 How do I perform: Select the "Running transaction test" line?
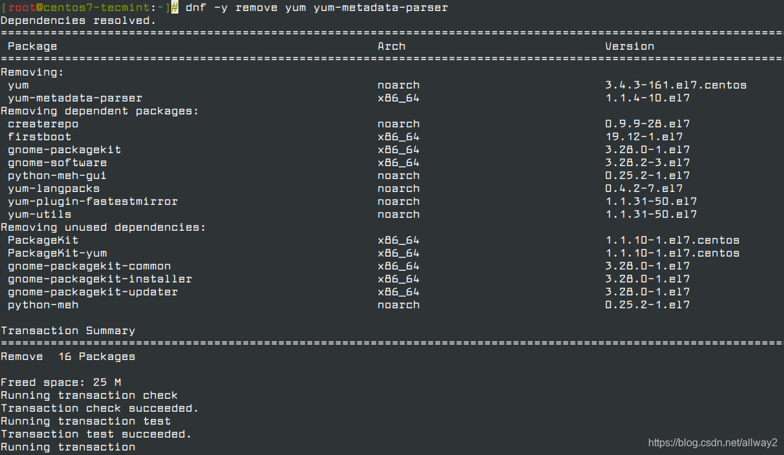[x=86, y=421]
